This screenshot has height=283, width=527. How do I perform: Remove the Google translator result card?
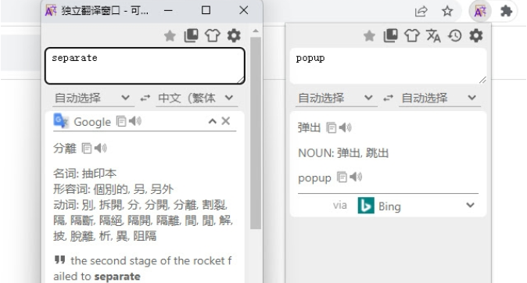pyautogui.click(x=226, y=121)
